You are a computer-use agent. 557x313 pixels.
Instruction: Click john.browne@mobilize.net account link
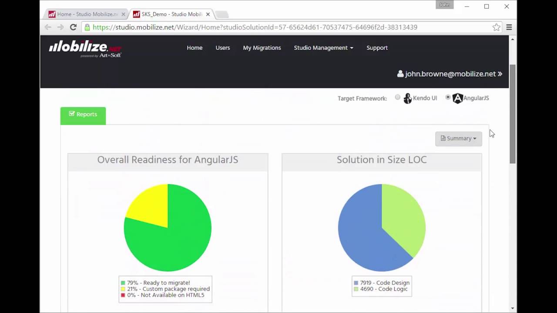click(450, 74)
